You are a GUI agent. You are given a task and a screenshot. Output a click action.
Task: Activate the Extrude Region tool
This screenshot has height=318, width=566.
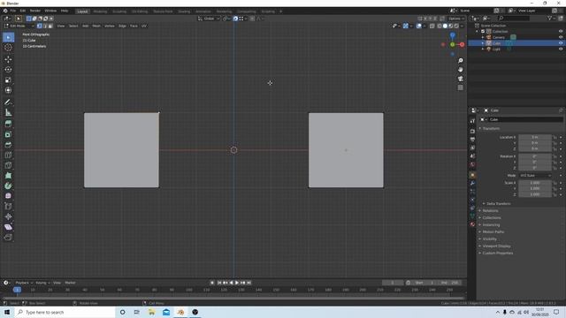tap(8, 124)
